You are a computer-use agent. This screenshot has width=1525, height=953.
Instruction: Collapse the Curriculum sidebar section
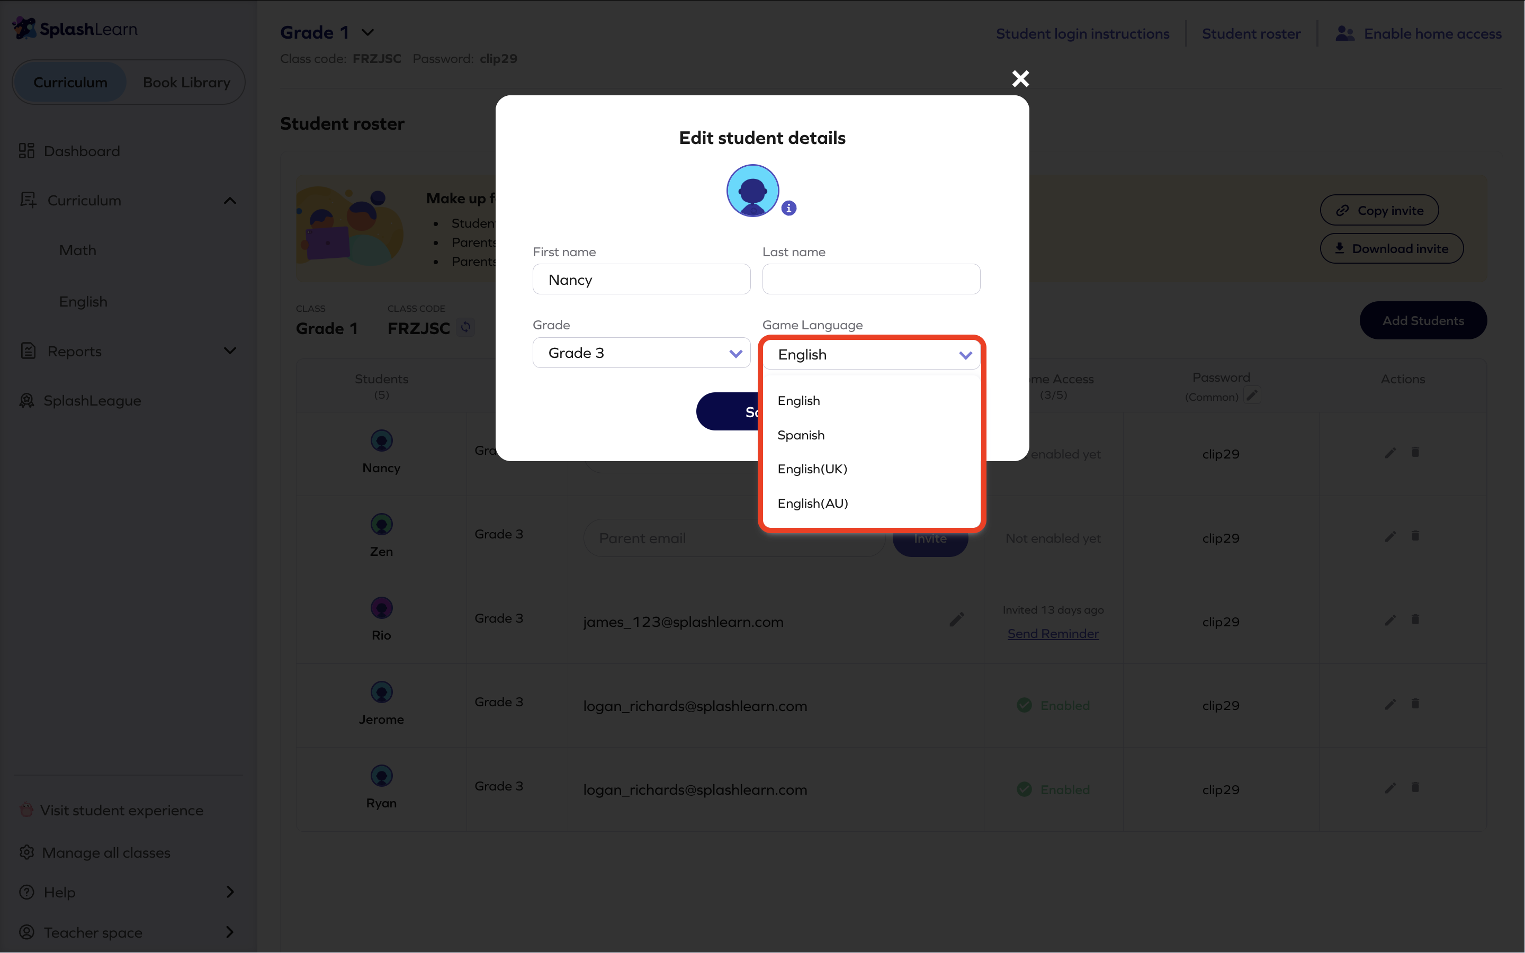pyautogui.click(x=230, y=201)
